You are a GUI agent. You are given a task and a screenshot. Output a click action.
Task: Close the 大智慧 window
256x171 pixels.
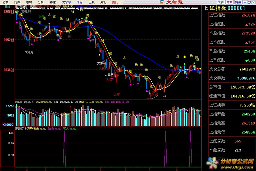click(x=253, y=2)
